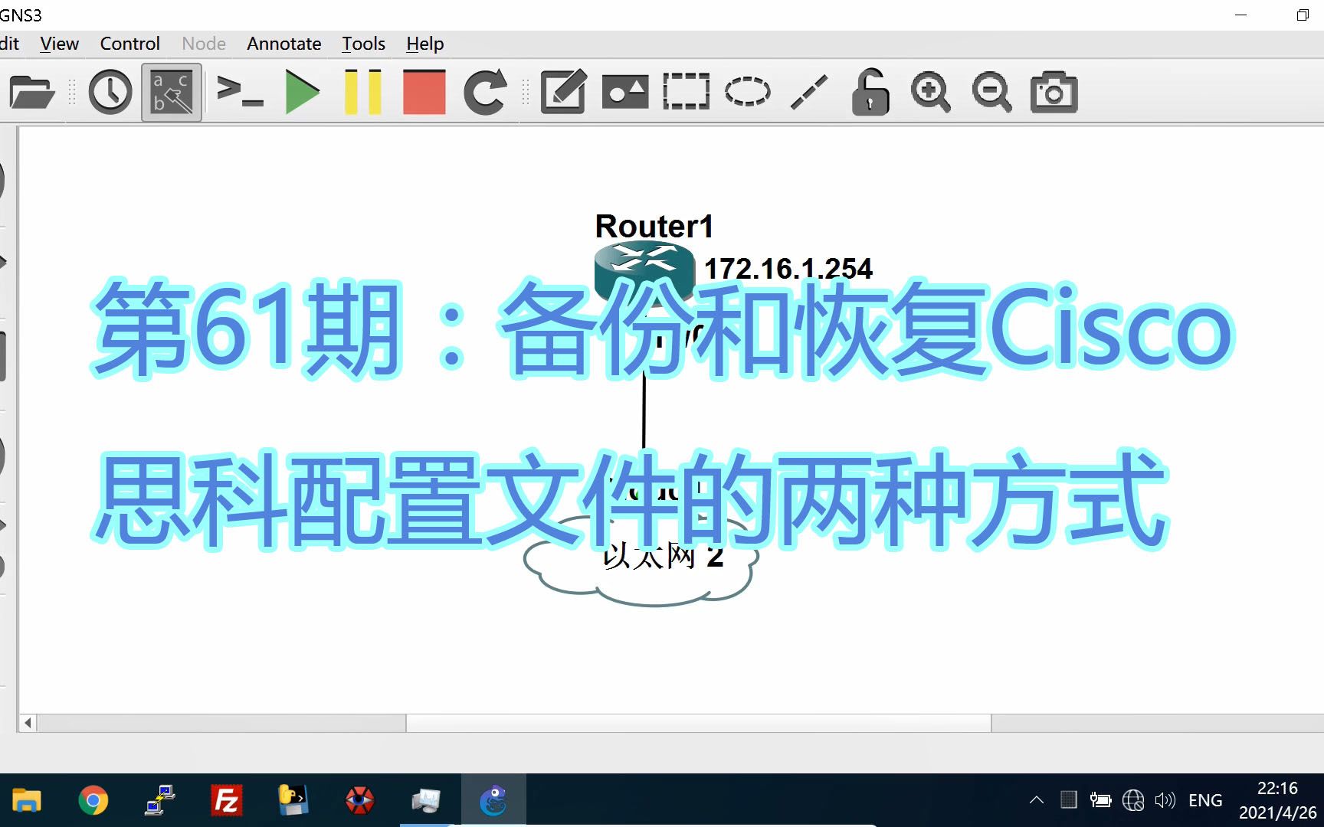Take a screenshot camera icon
This screenshot has height=827, width=1324.
1054,93
